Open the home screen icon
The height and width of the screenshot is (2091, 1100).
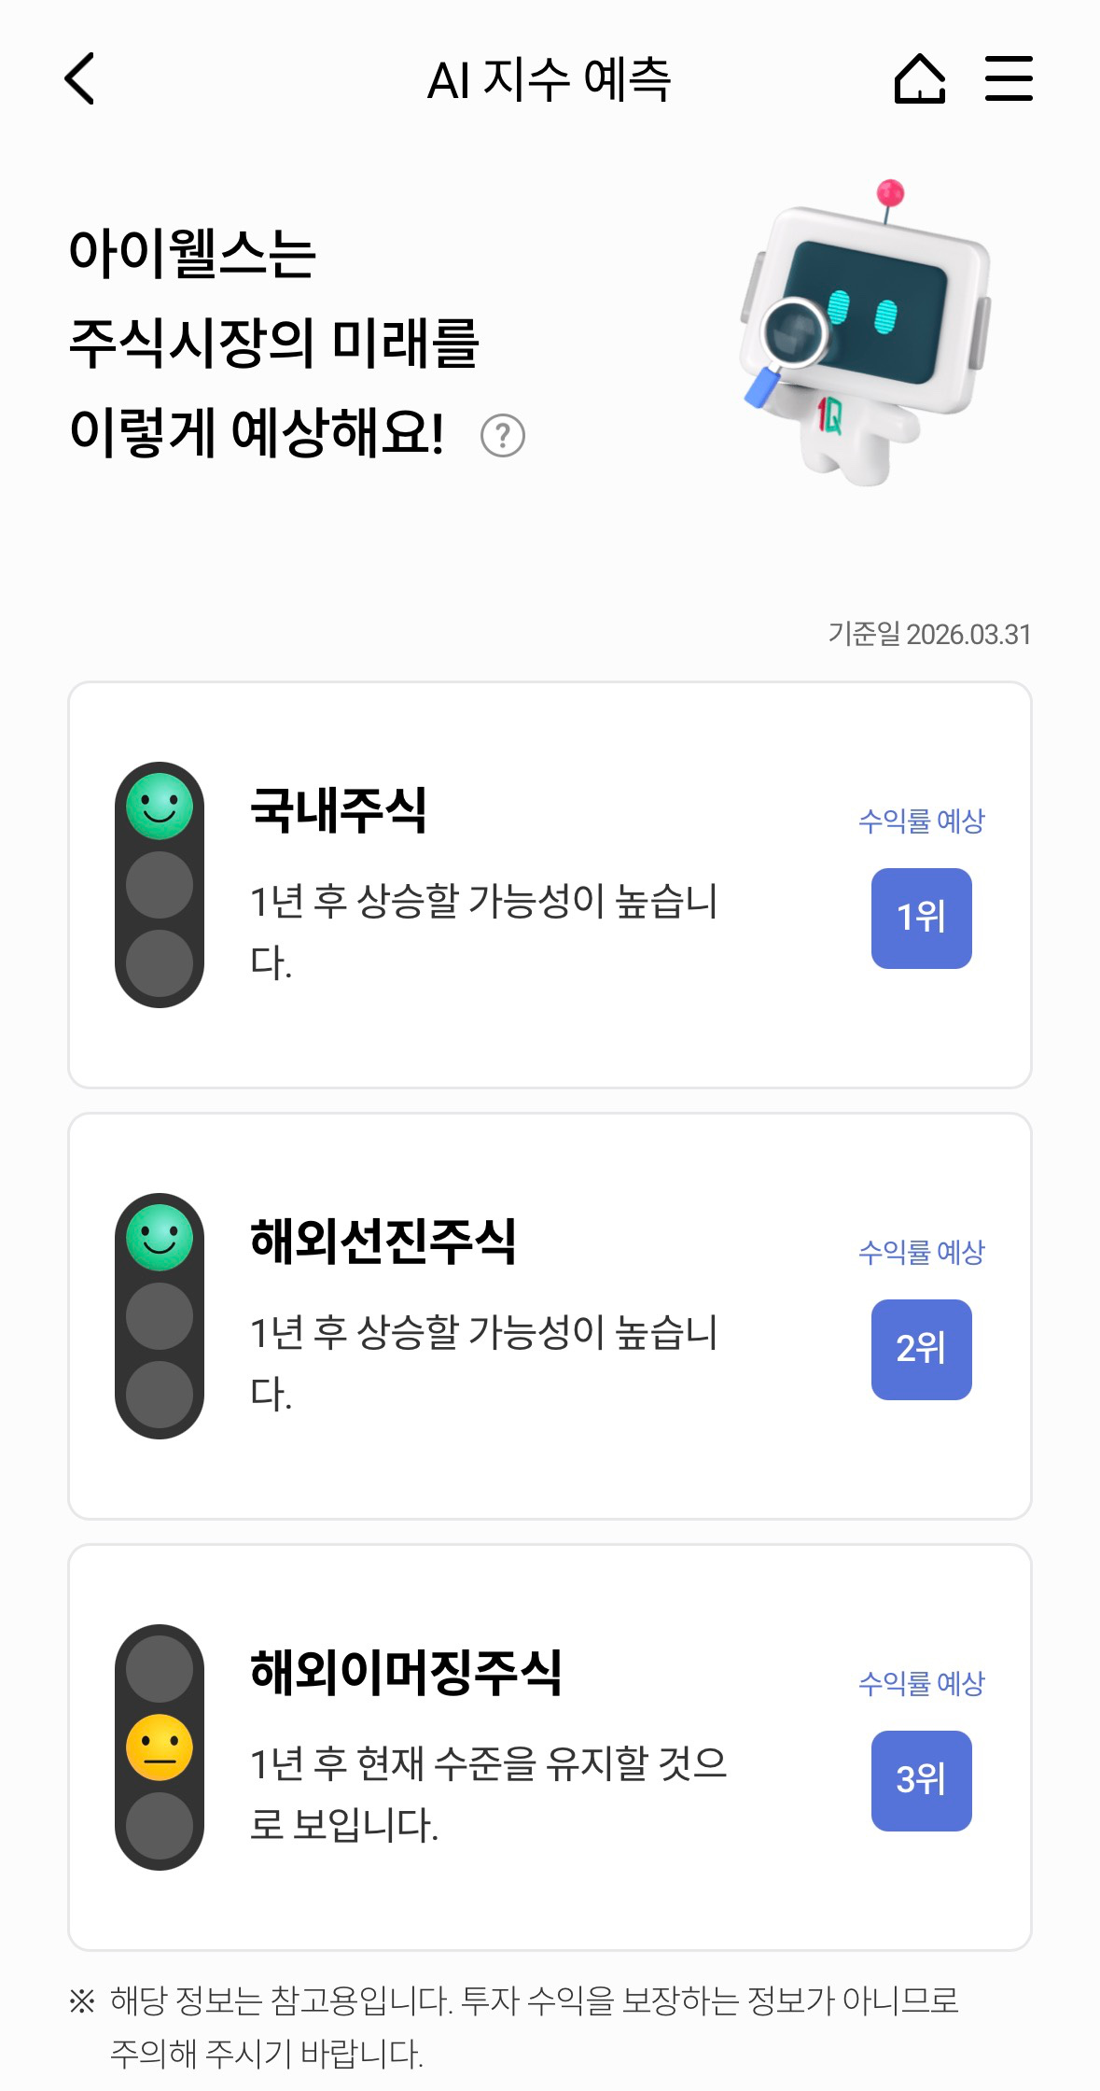click(x=920, y=78)
